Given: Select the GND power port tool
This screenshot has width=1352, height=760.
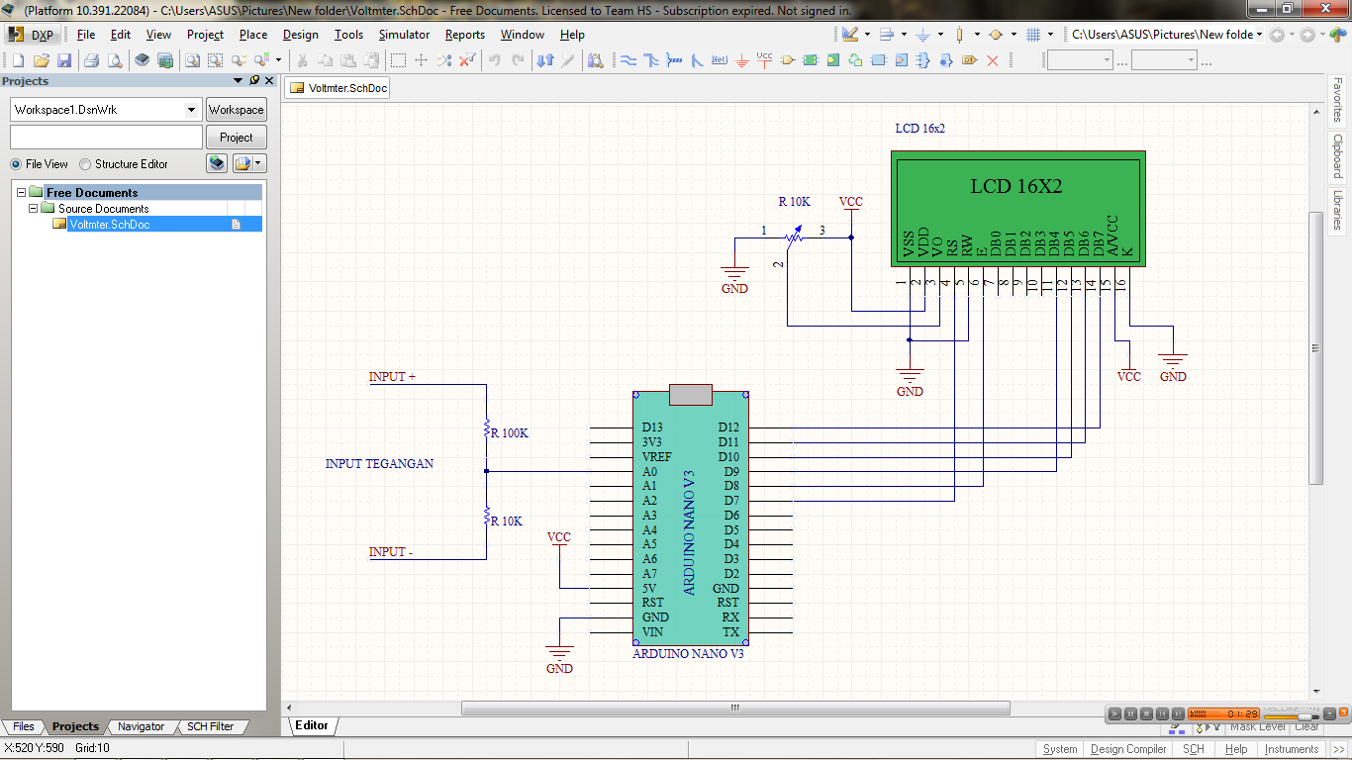Looking at the screenshot, I should click(742, 59).
